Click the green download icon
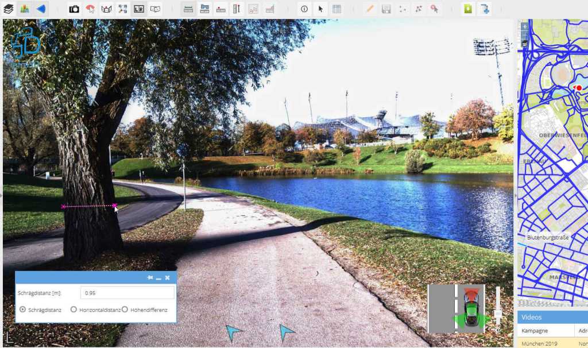This screenshot has width=588, height=348. click(468, 9)
